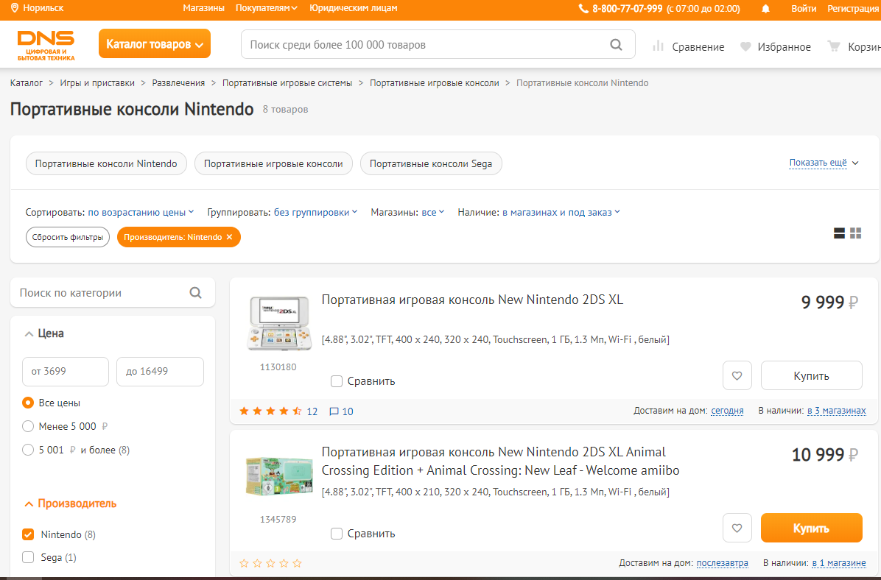Buy New Nintendo 2DS XL for 9 999
This screenshot has width=881, height=580.
[x=811, y=375]
